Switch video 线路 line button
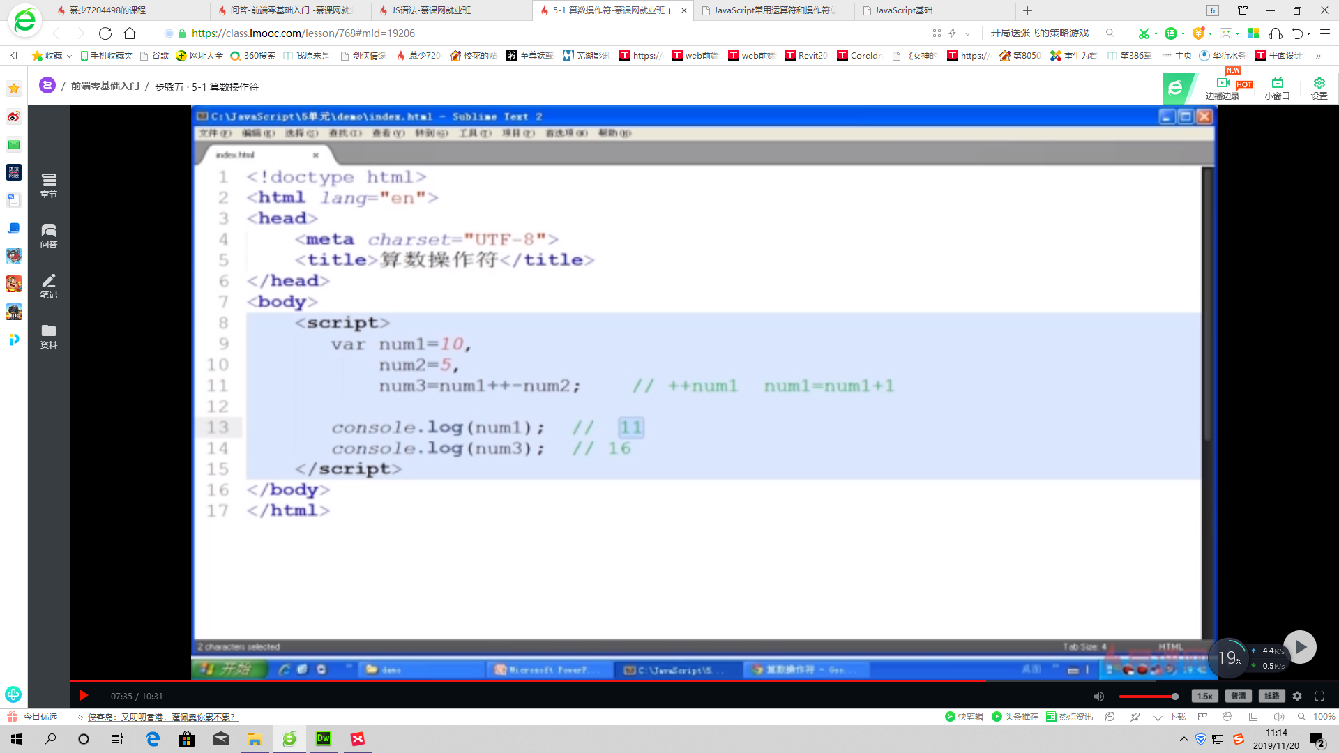 click(1272, 696)
